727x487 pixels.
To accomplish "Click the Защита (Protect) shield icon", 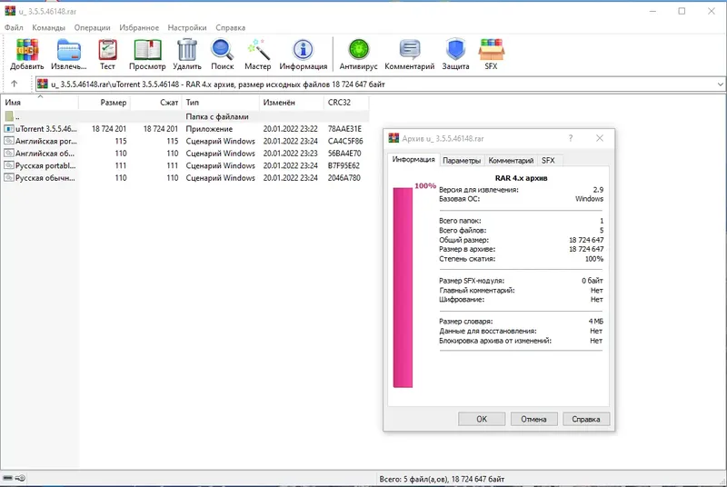I will point(455,50).
